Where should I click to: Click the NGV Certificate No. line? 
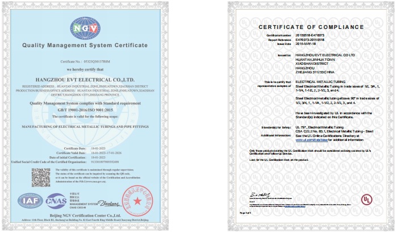85,61
